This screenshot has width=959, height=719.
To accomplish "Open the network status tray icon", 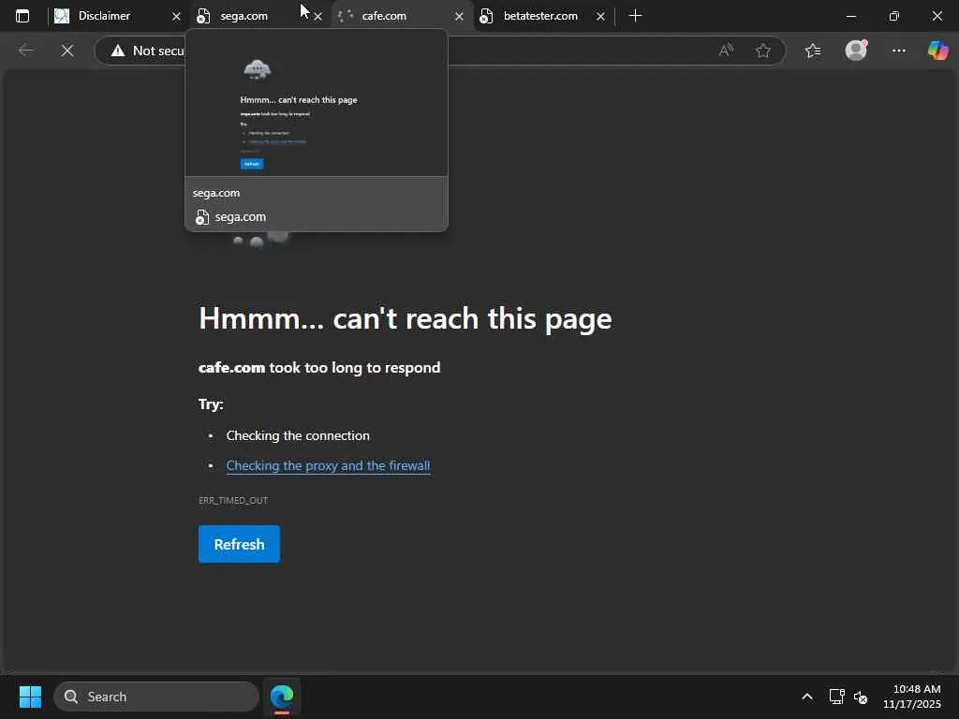I will [836, 697].
